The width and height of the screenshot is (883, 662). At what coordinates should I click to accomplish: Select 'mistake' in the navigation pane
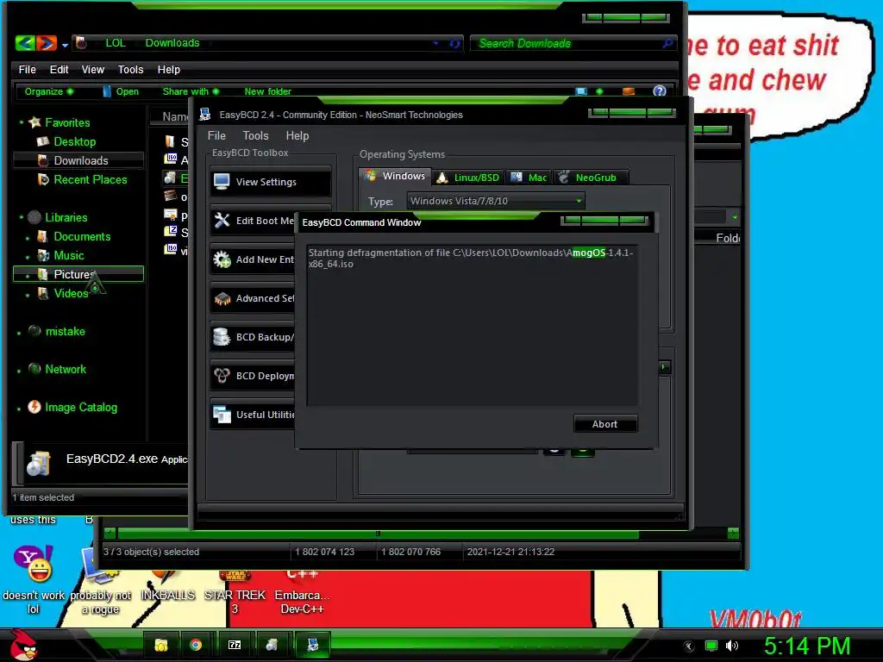point(65,332)
